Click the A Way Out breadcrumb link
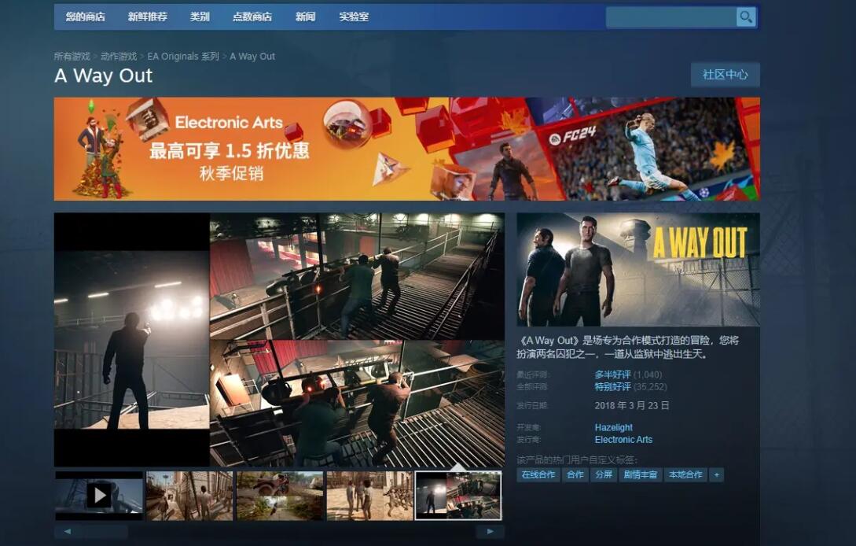856x546 pixels. [x=252, y=57]
